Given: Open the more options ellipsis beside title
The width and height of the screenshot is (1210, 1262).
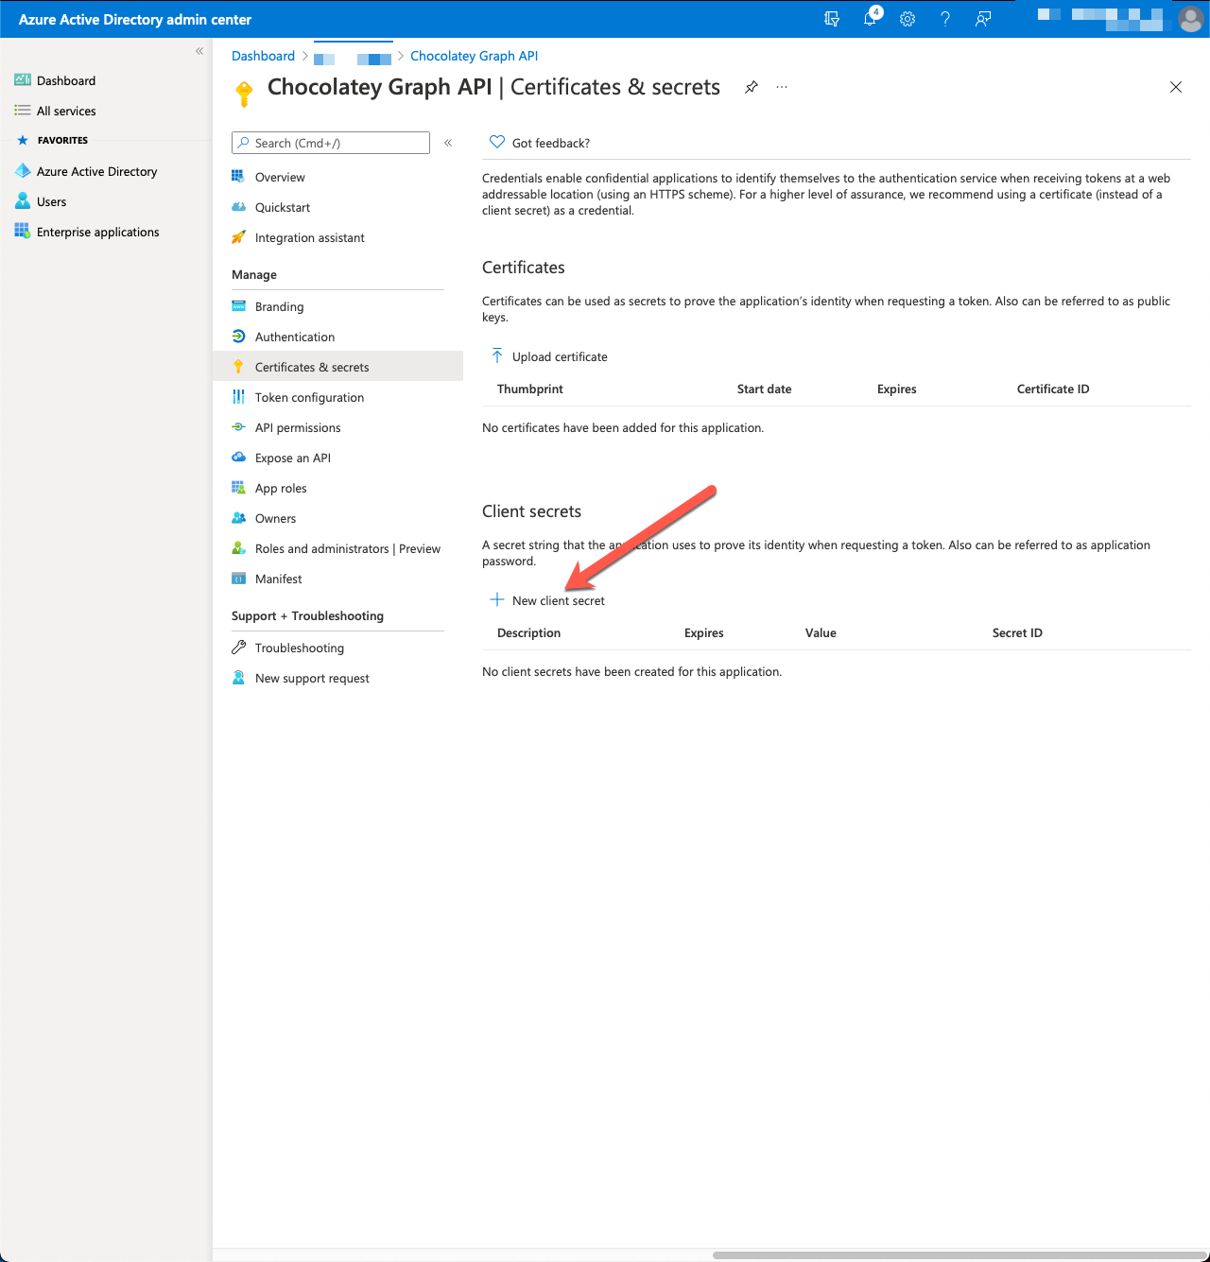Looking at the screenshot, I should pos(782,87).
